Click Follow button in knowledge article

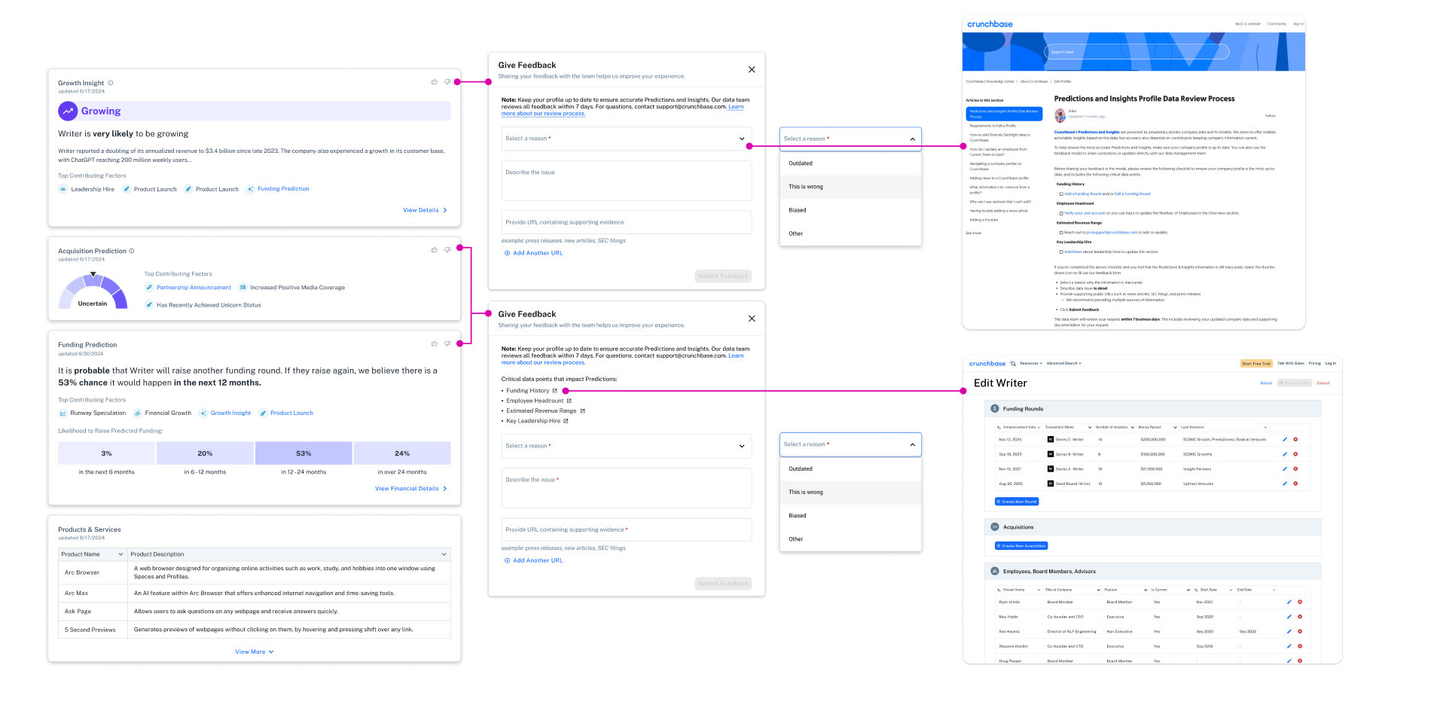(x=1271, y=115)
